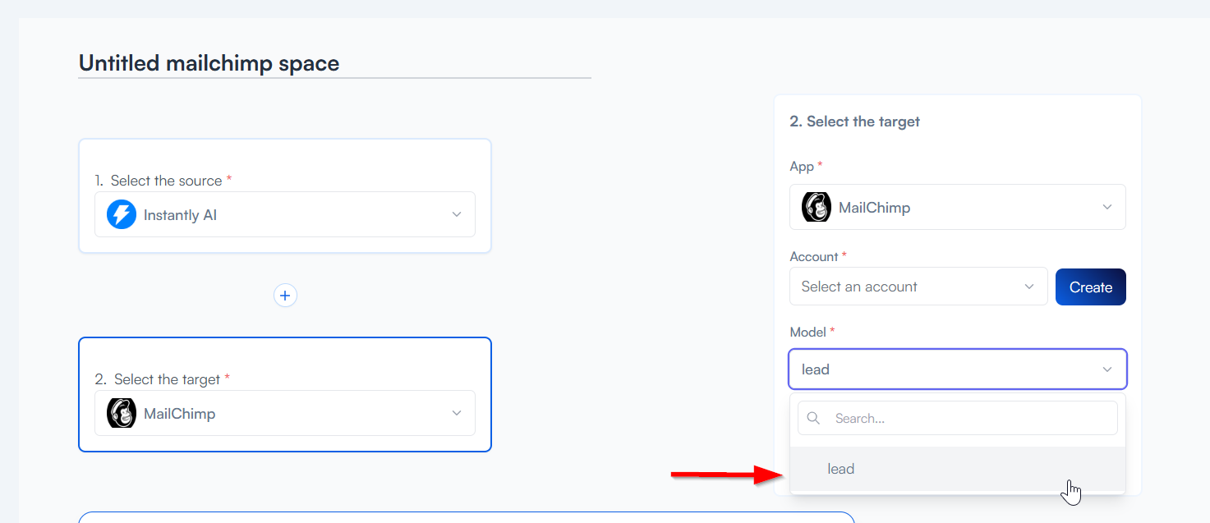The height and width of the screenshot is (523, 1210).
Task: Select the '2. Select the target' step card
Action: [284, 359]
